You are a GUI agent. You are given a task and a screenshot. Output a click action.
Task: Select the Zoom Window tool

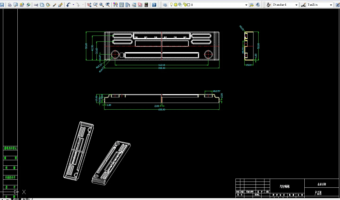click(102, 5)
